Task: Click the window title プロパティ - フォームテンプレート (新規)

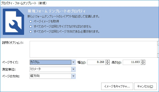Action: [x=24, y=3]
